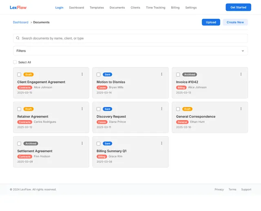Open kebab menu on General Correspondence card

[x=241, y=109]
